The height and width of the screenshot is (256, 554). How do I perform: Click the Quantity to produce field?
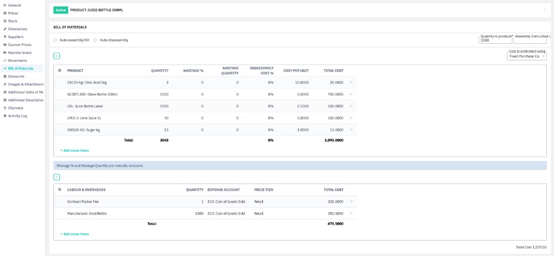tap(495, 40)
